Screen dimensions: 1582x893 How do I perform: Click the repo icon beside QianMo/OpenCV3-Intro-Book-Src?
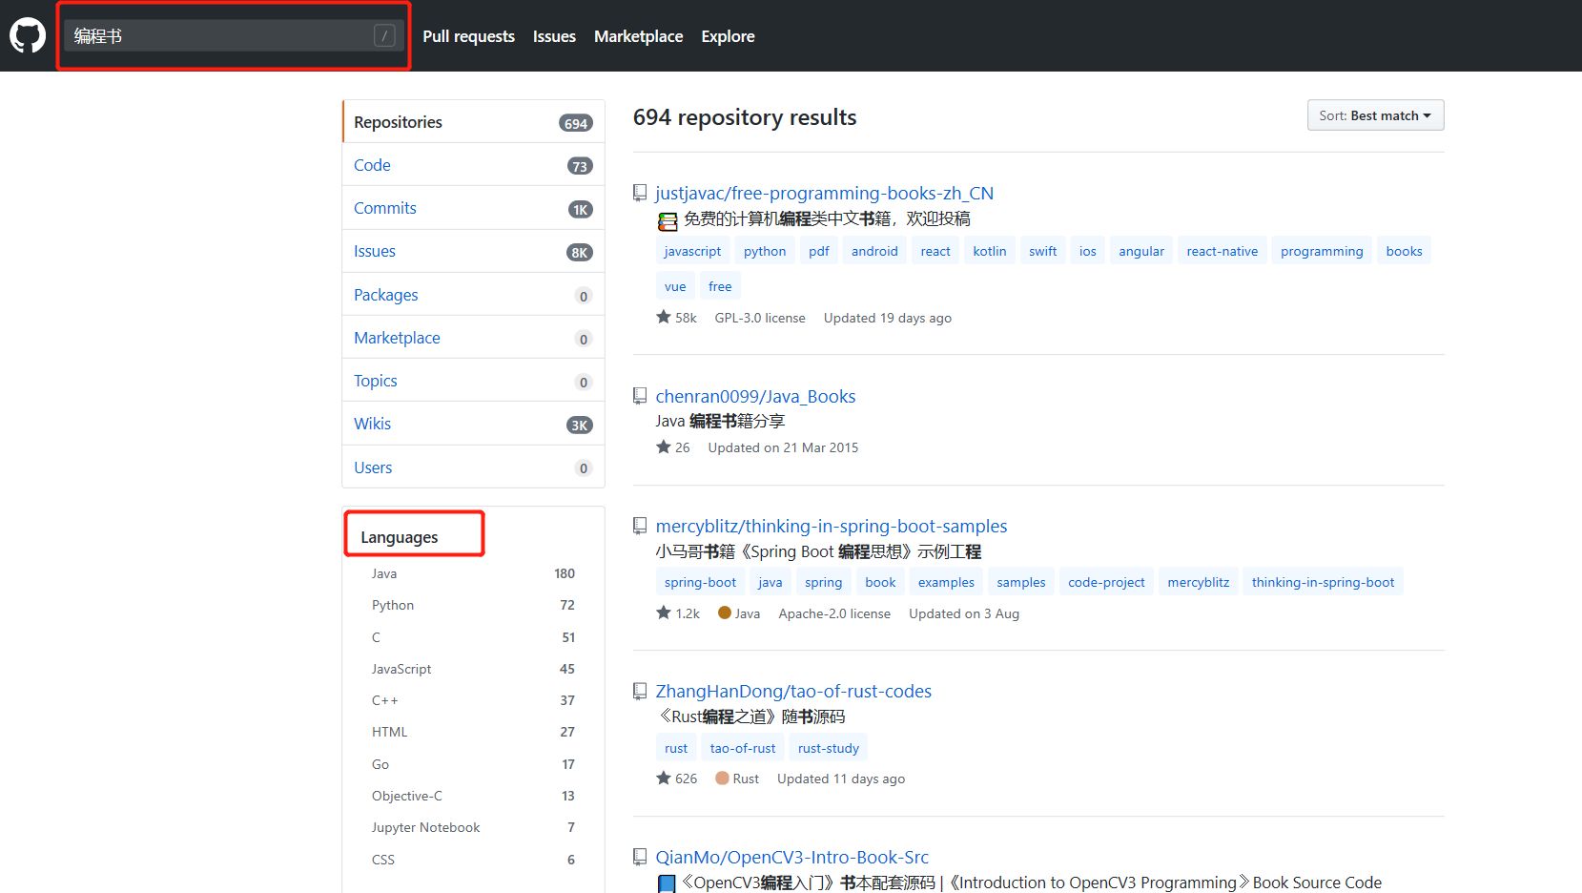(640, 857)
